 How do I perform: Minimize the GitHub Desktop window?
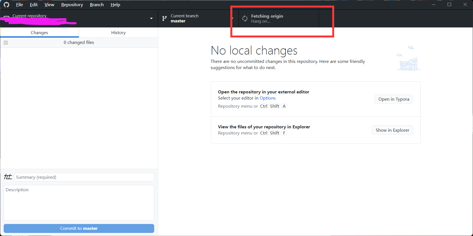click(434, 4)
